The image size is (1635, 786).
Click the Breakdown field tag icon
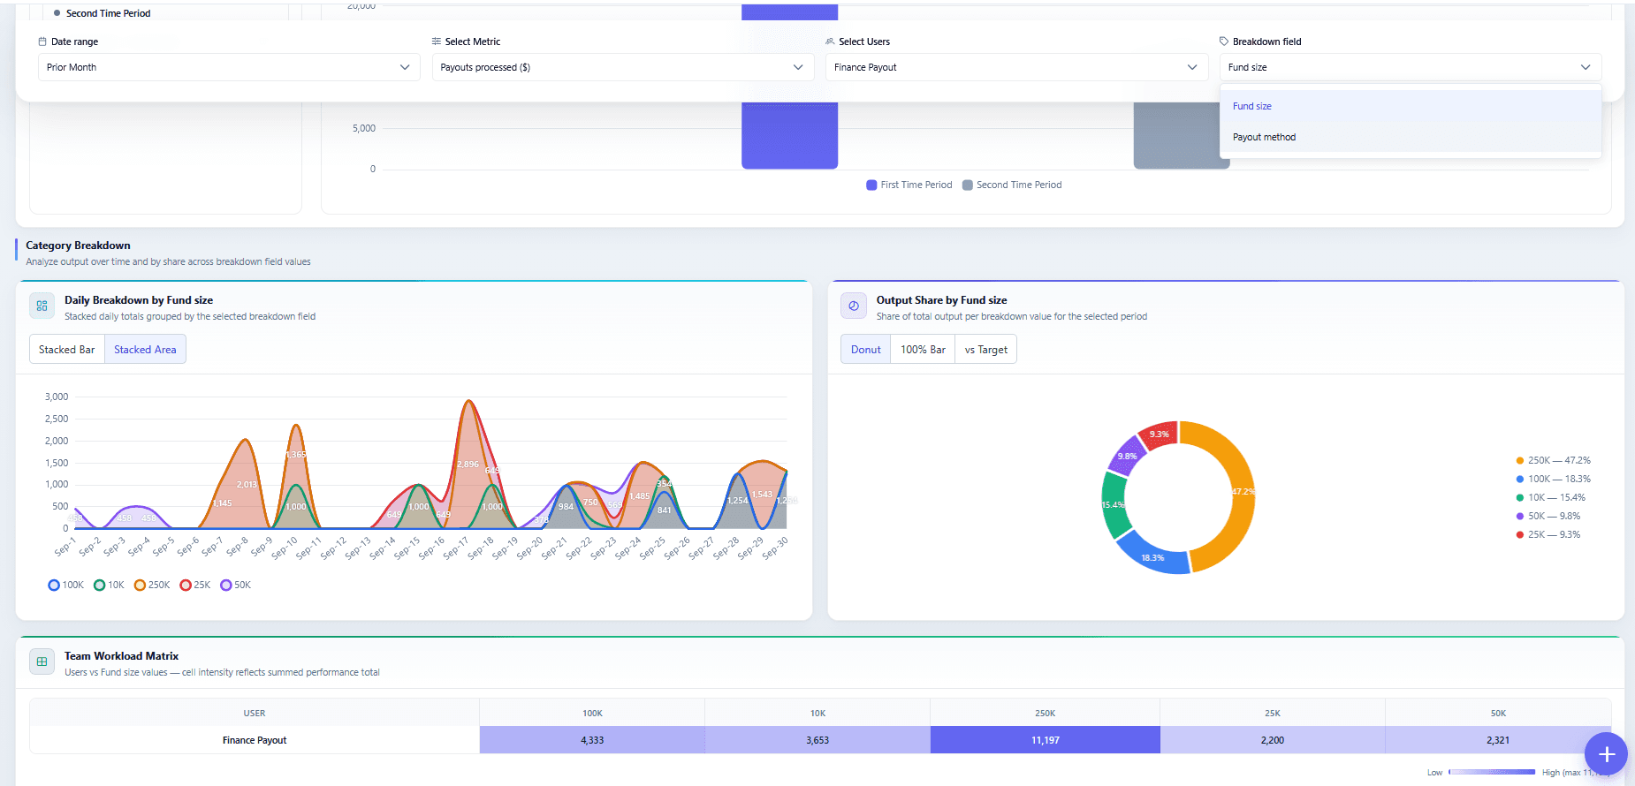[1224, 42]
